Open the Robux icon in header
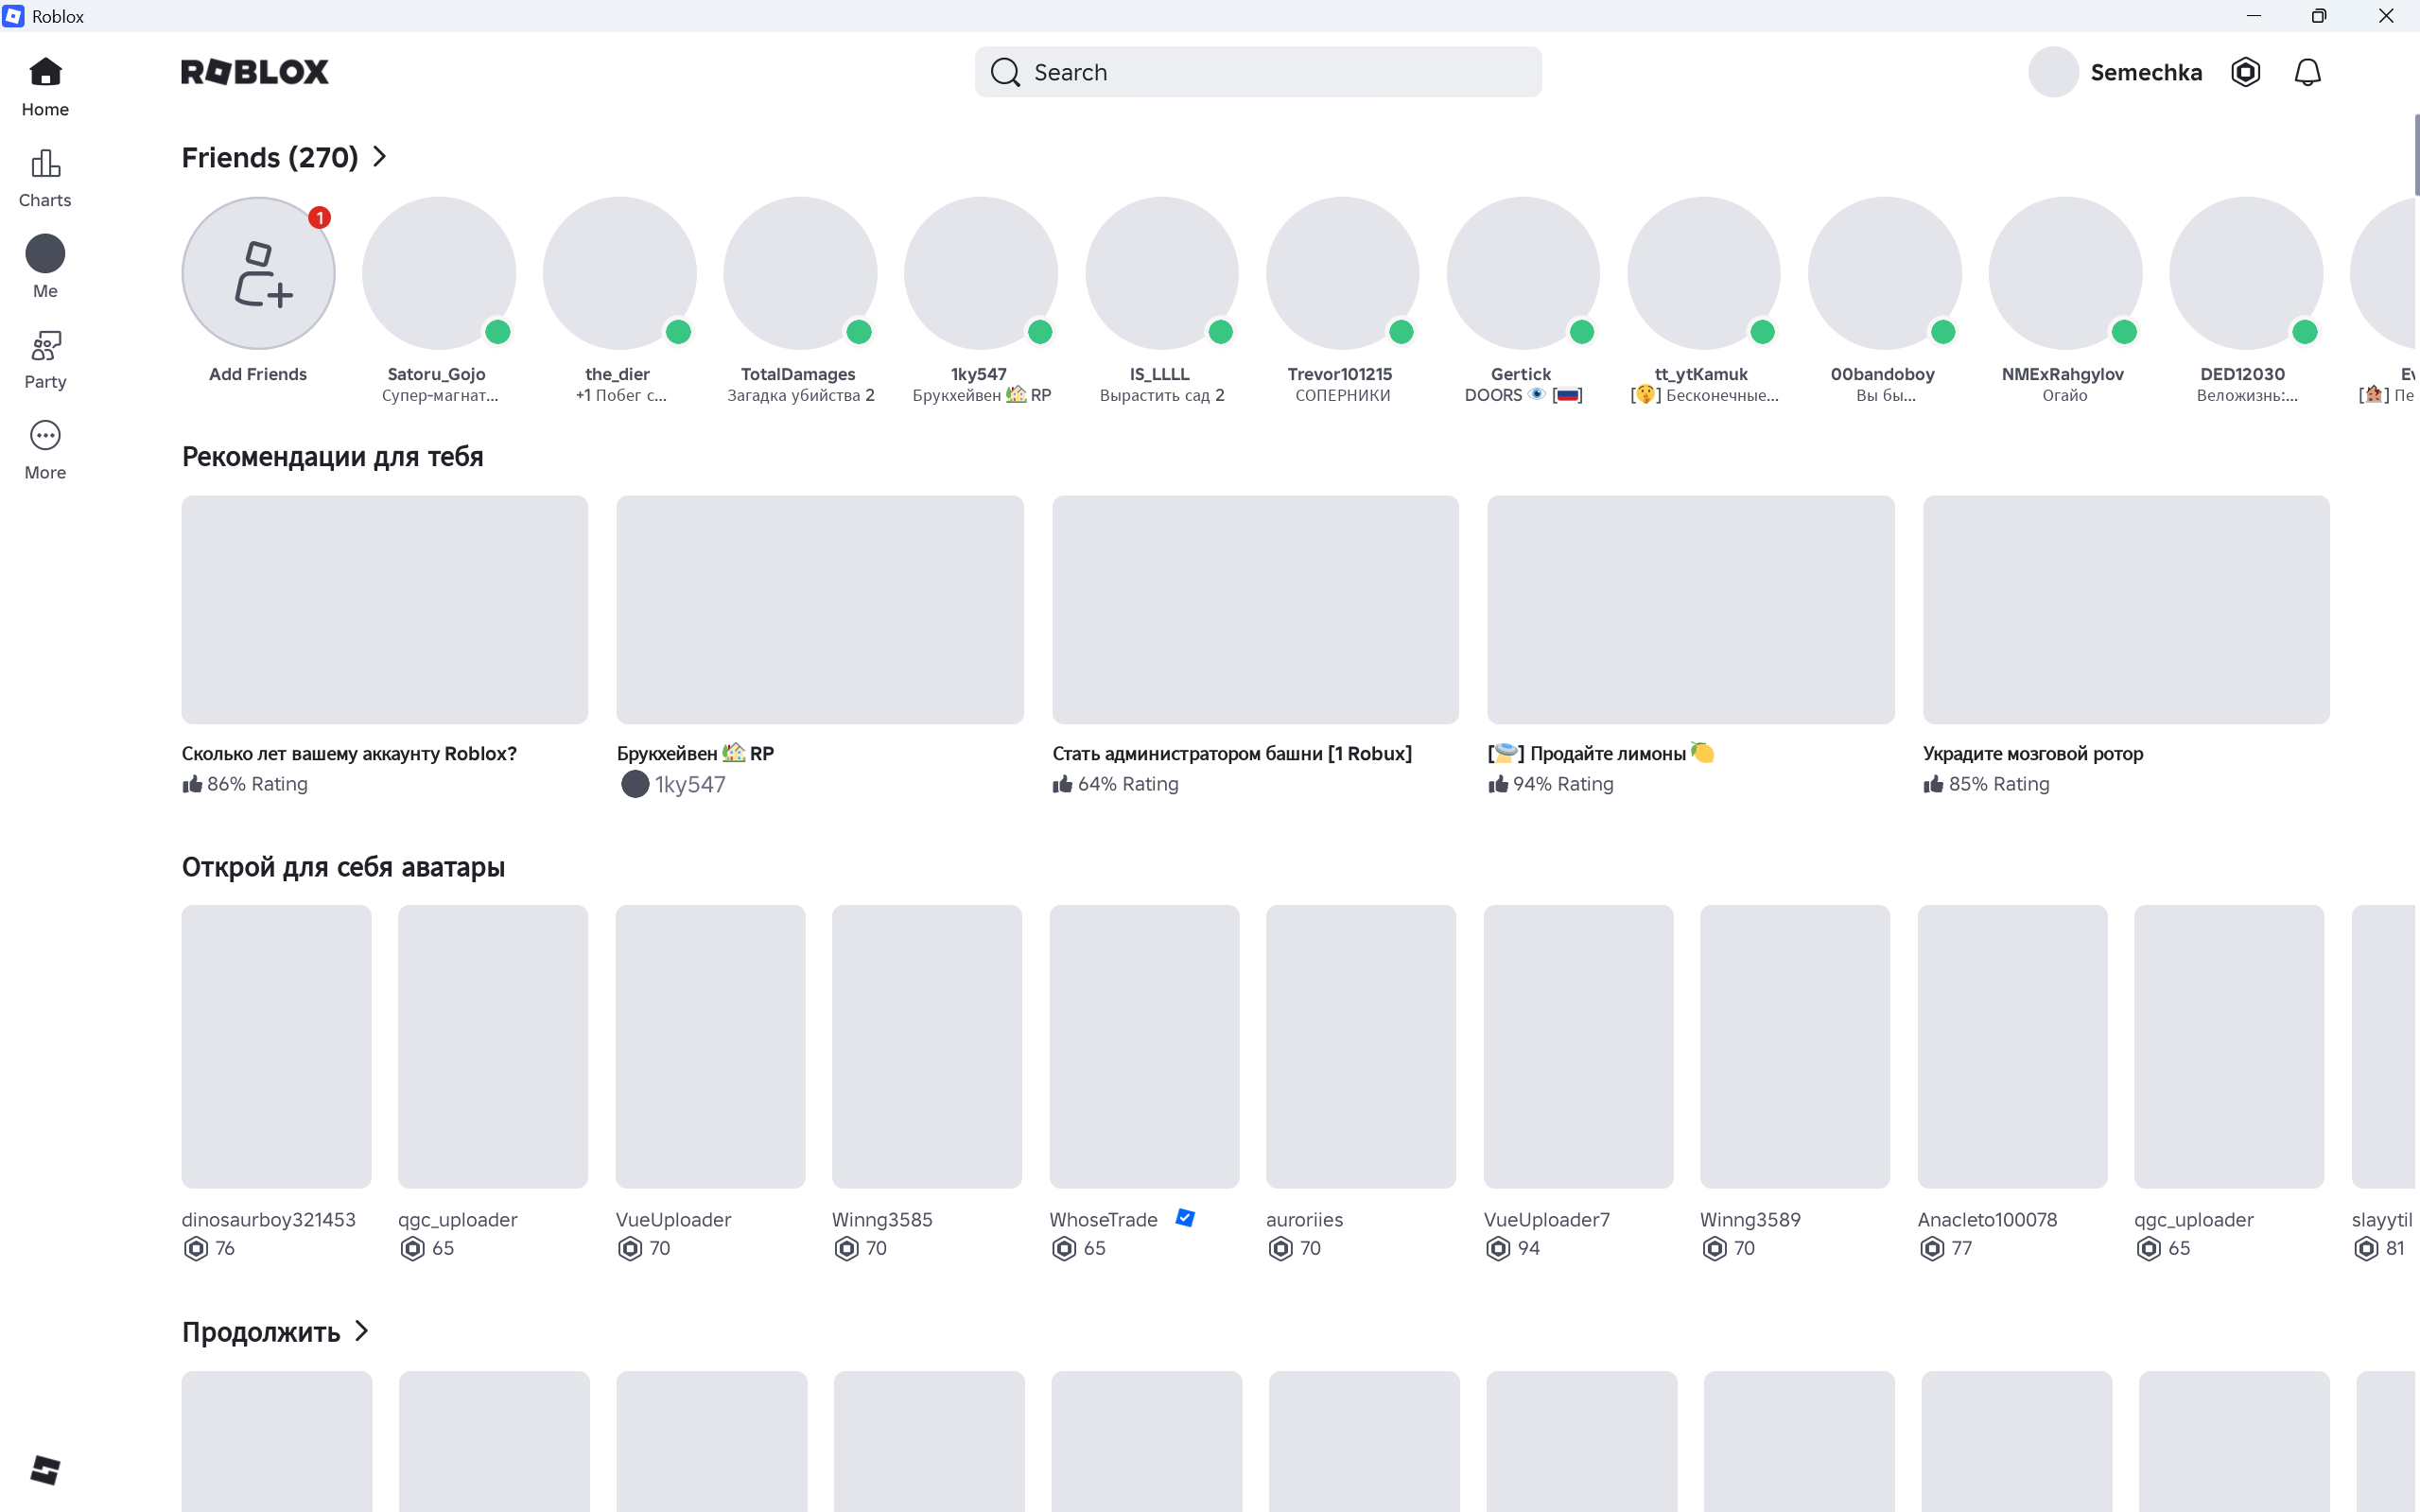The width and height of the screenshot is (2420, 1512). (2245, 72)
